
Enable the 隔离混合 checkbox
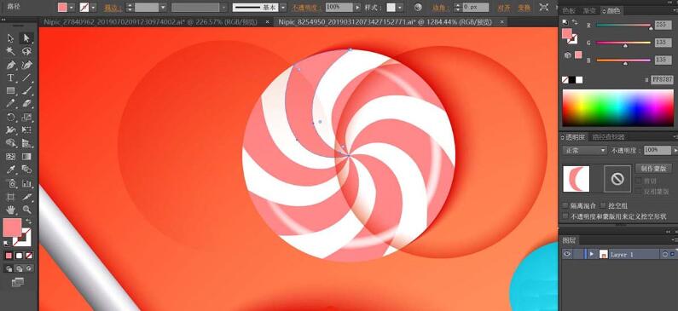point(565,205)
